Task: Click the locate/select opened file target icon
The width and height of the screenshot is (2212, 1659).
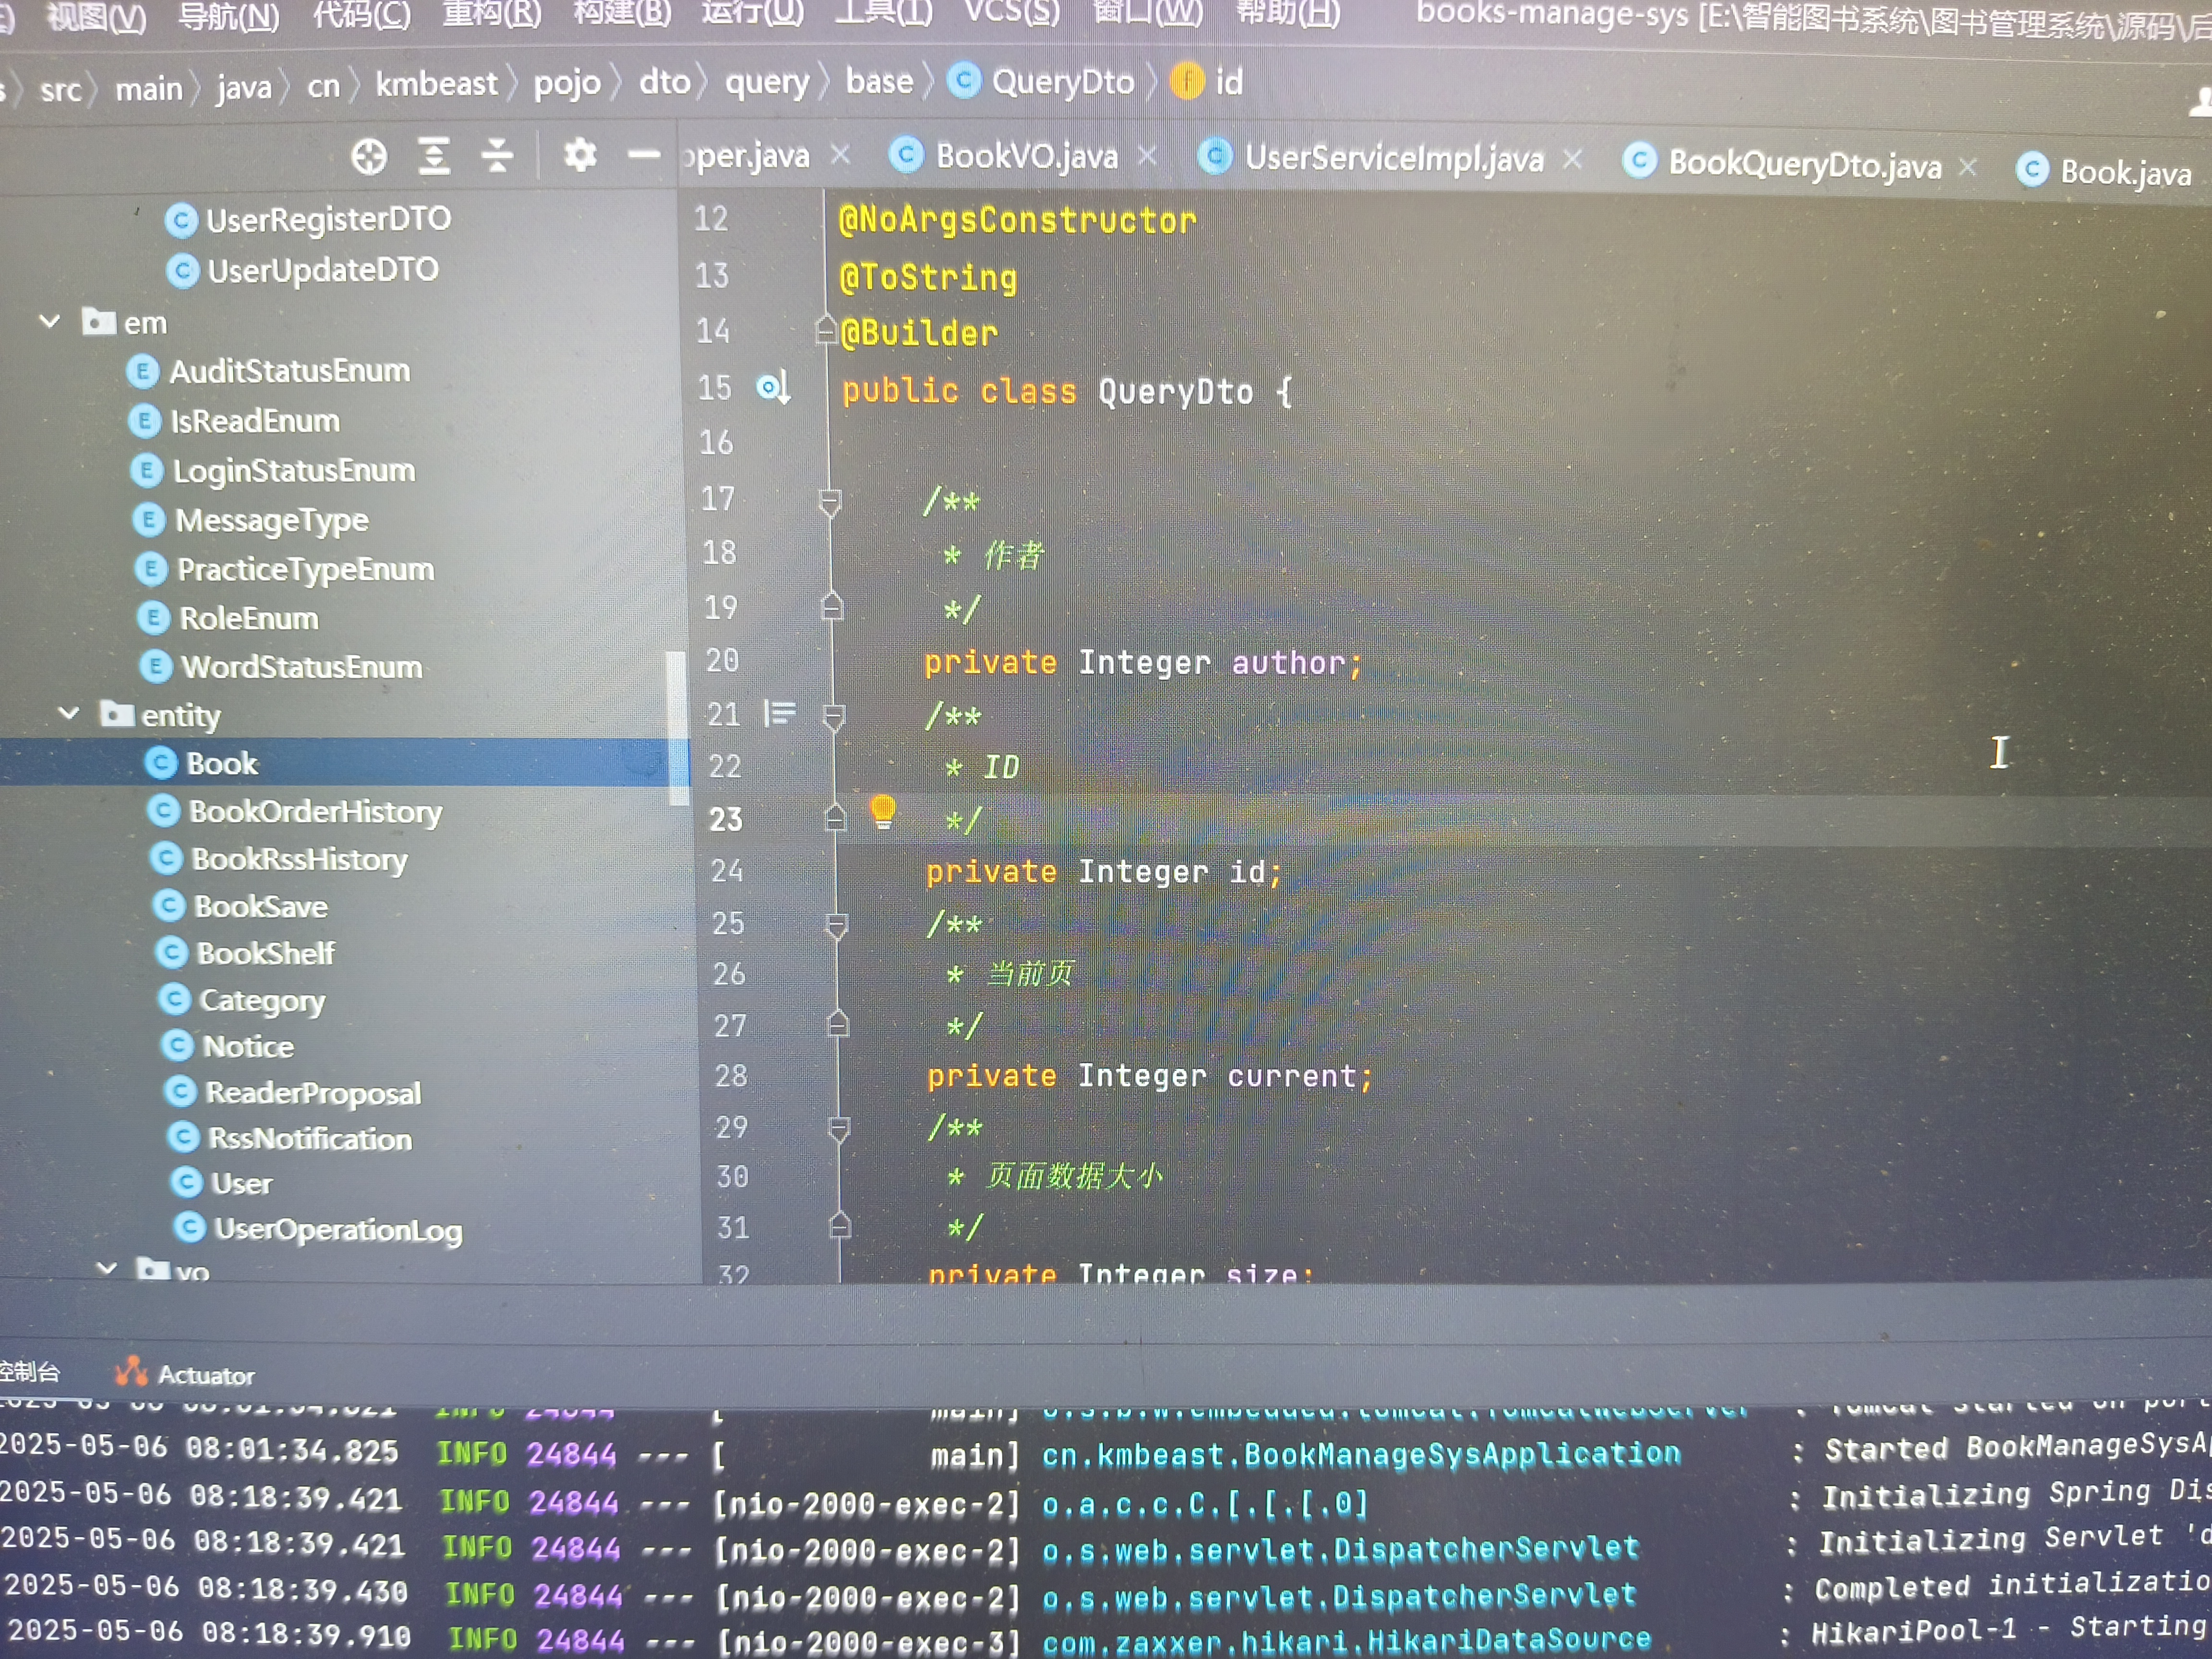Action: pos(369,156)
